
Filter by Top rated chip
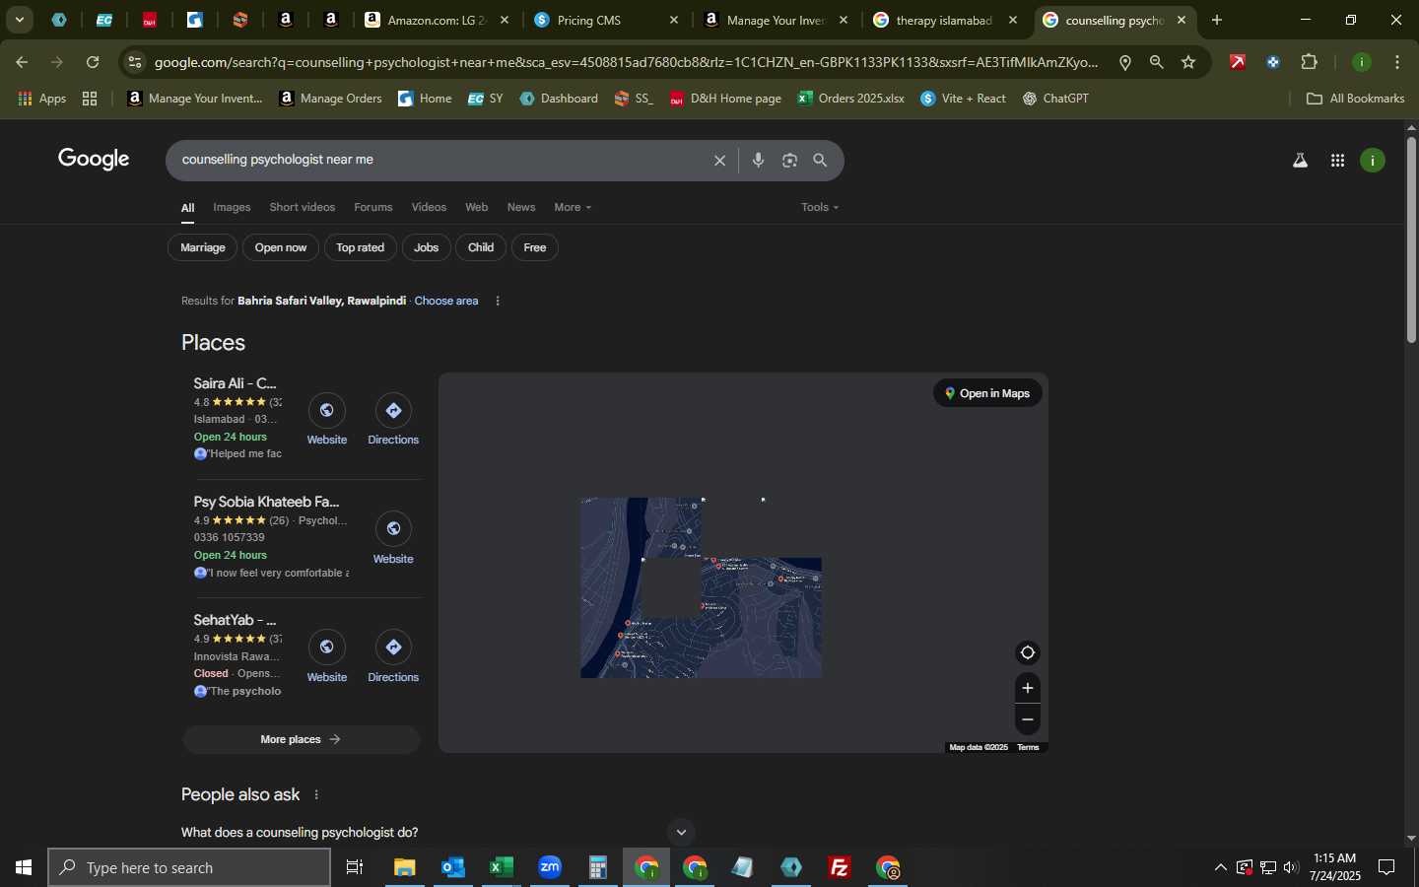pos(360,247)
